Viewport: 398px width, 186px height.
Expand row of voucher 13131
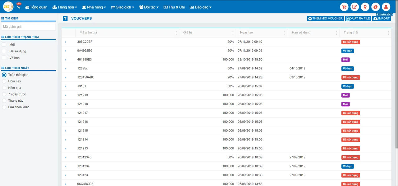[66, 86]
